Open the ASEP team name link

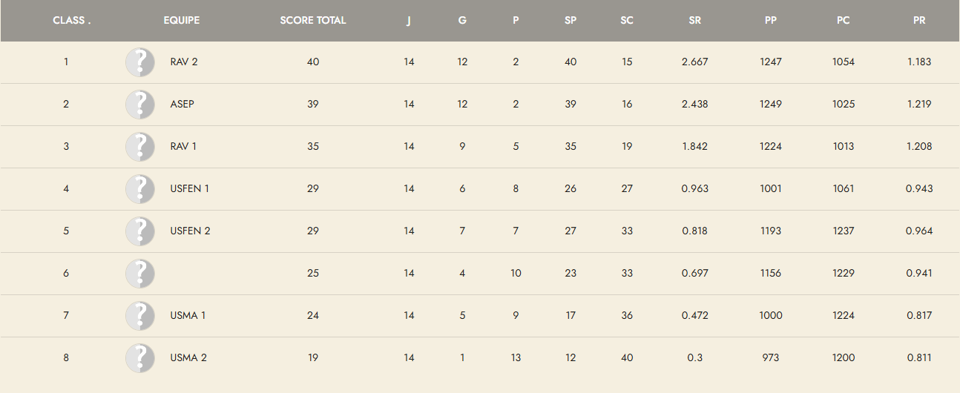[182, 105]
